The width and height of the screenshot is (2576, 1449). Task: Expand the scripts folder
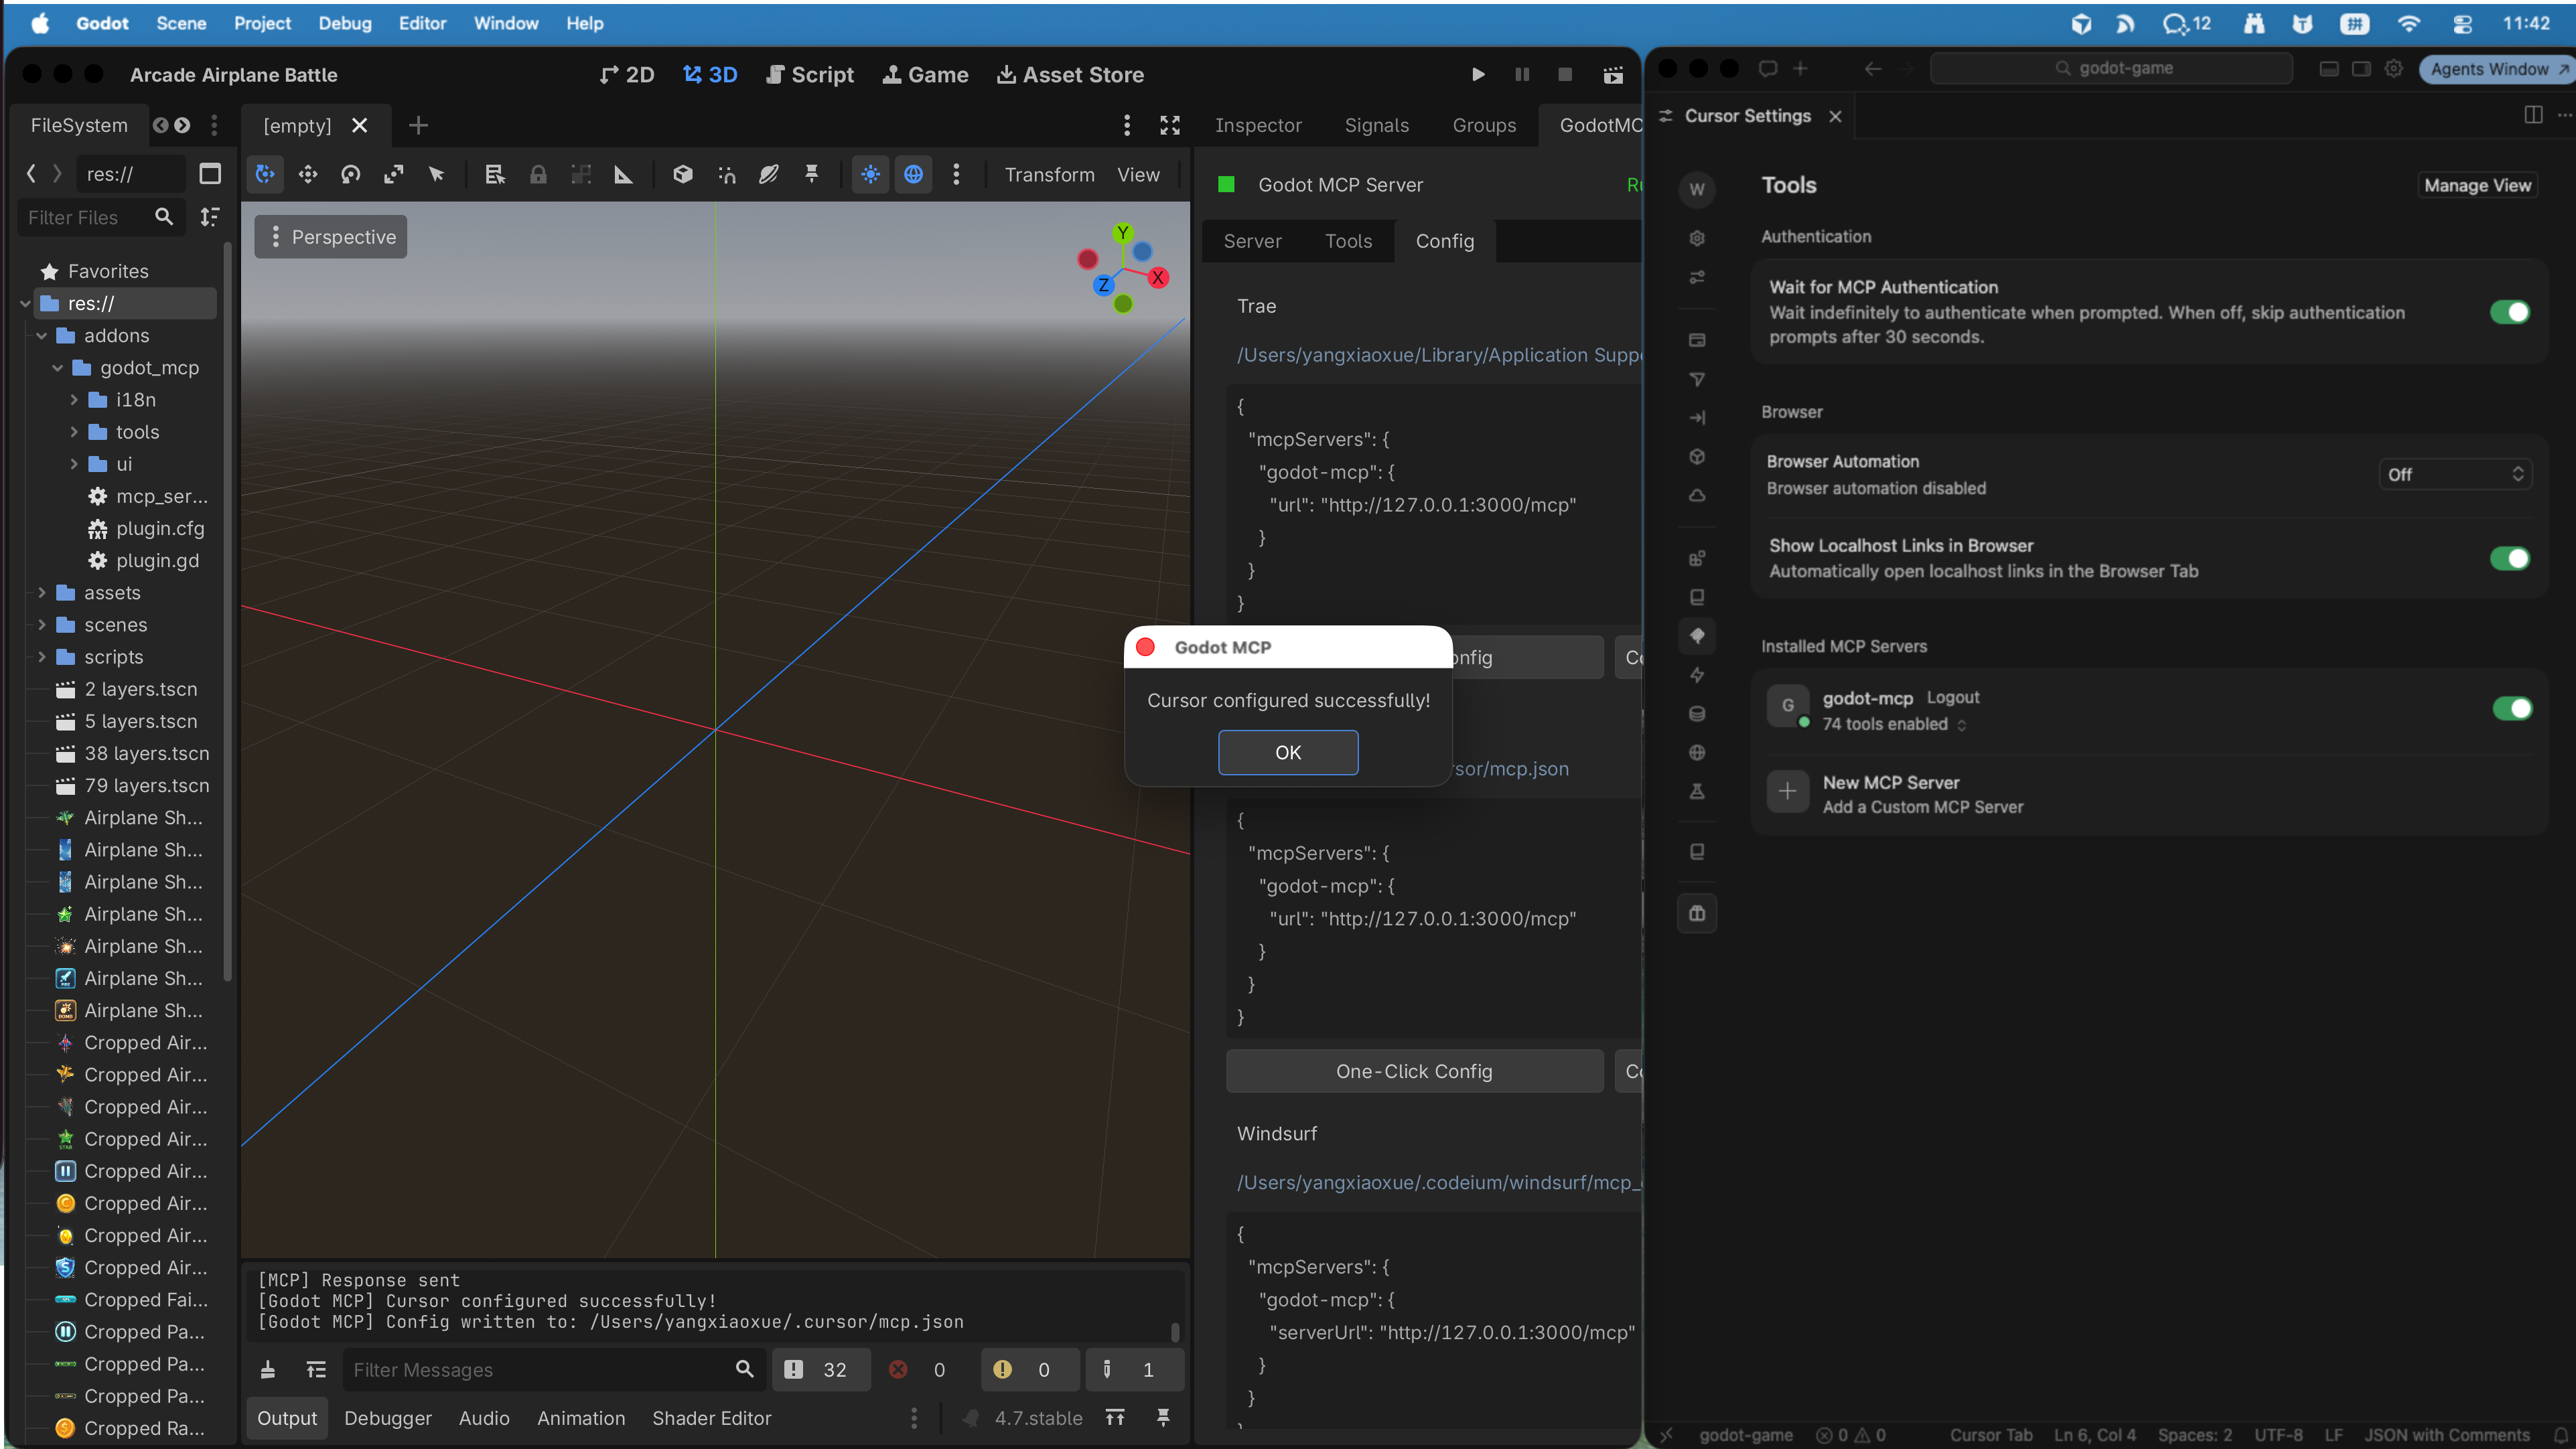coord(42,657)
